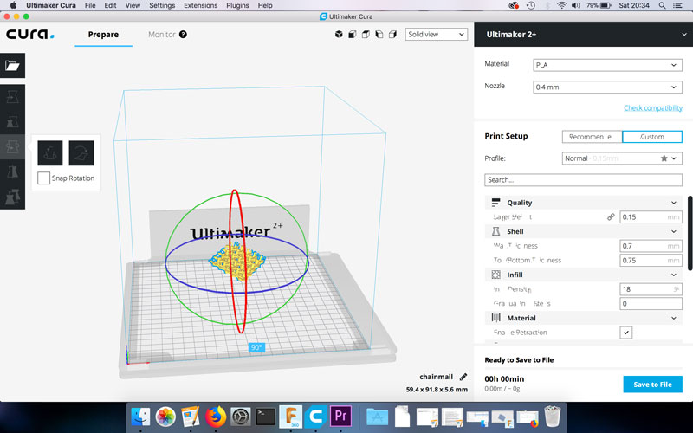Image resolution: width=693 pixels, height=433 pixels.
Task: Click the Reset rotation button
Action: click(x=50, y=153)
